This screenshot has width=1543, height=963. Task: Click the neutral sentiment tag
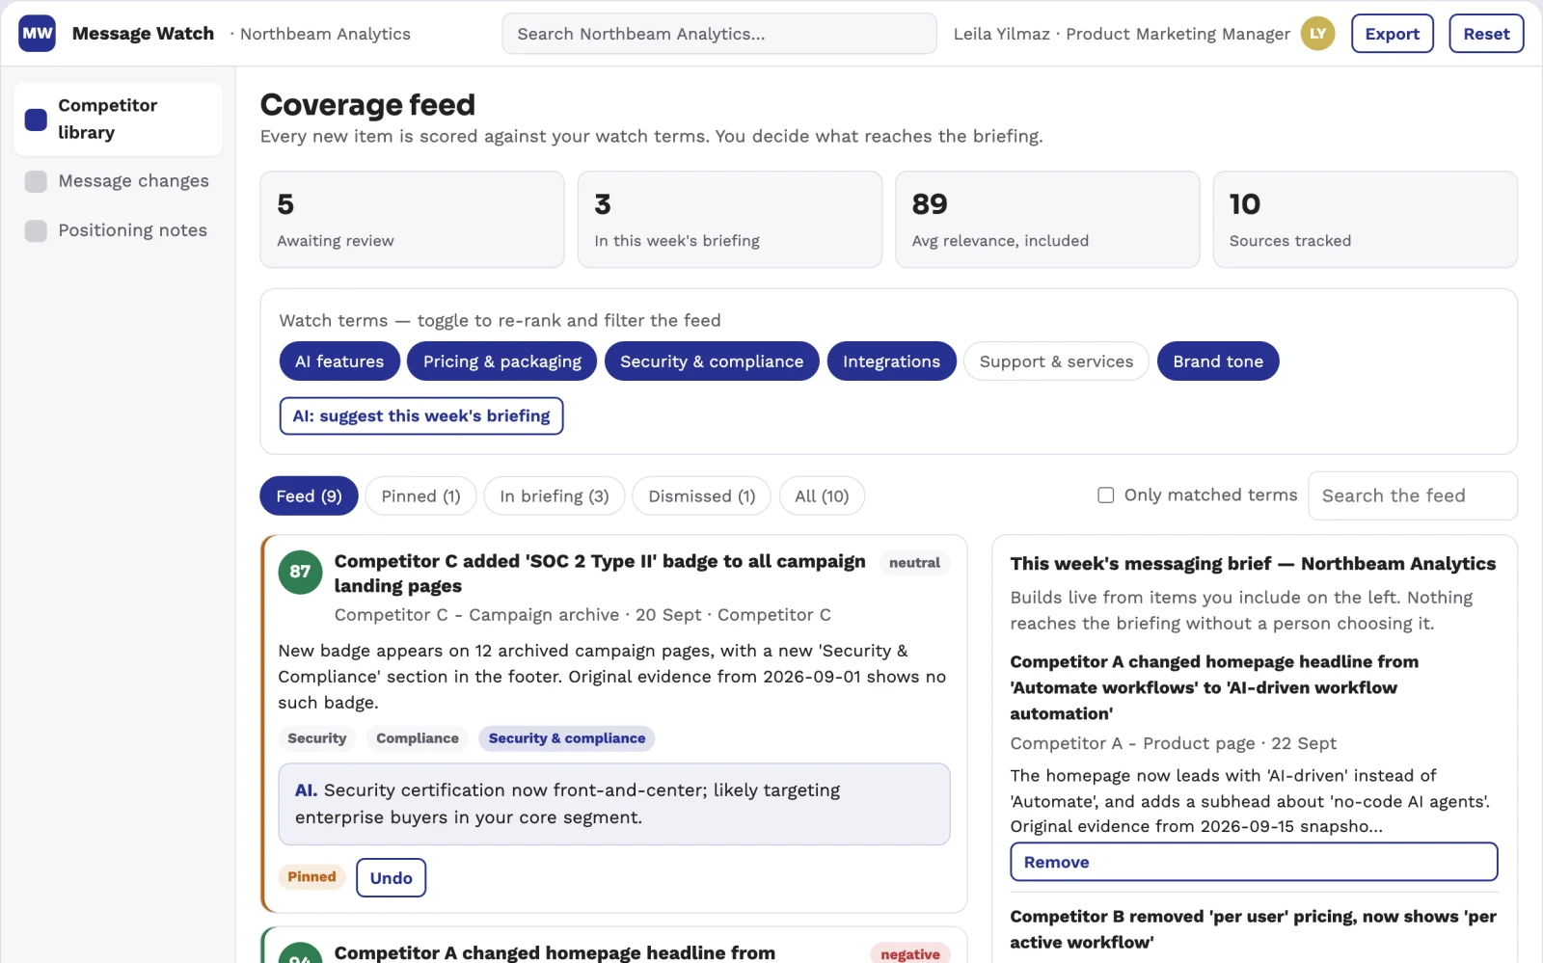coord(914,563)
